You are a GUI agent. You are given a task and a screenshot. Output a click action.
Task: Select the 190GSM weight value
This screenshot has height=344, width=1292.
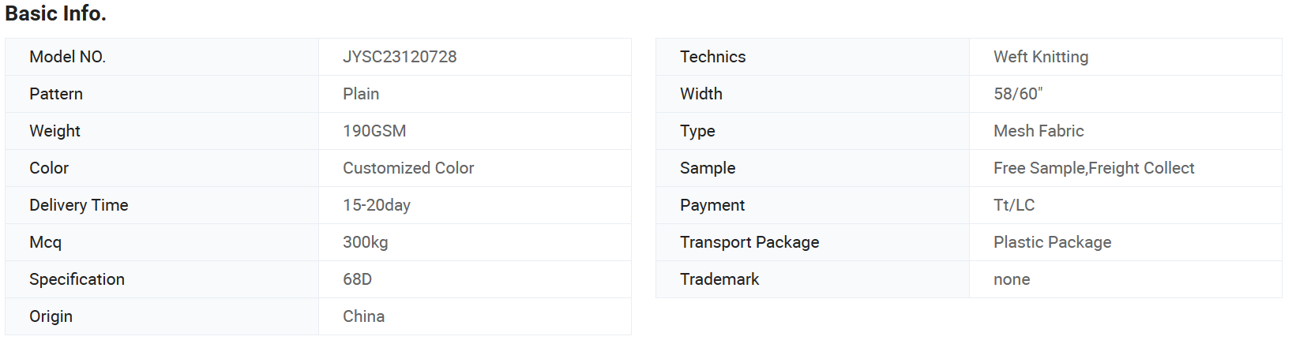[x=374, y=131]
